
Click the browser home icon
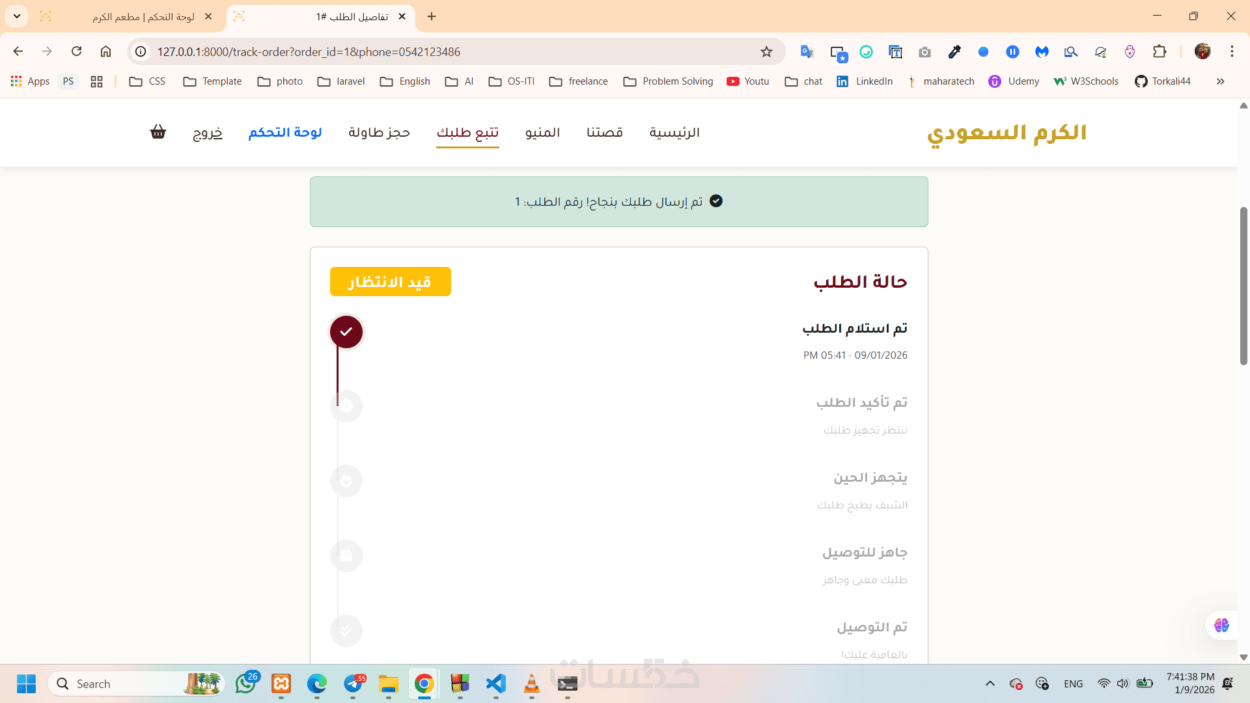[x=105, y=51]
